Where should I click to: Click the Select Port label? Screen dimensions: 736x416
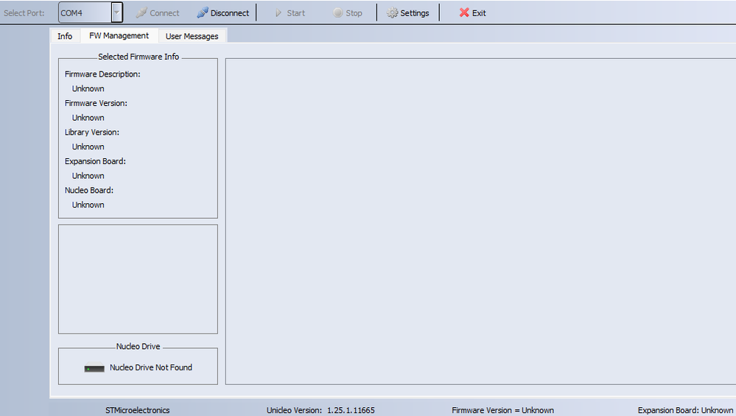tap(24, 13)
